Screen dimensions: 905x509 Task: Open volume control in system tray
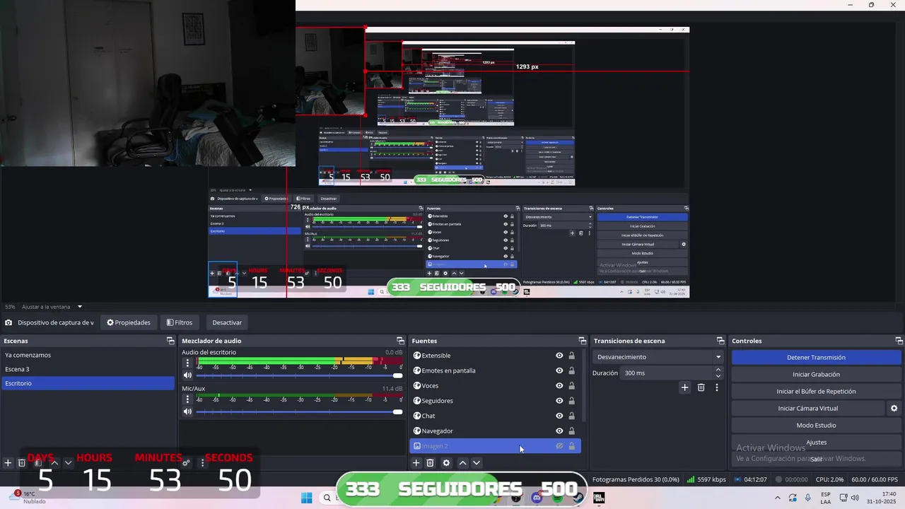[x=855, y=498]
